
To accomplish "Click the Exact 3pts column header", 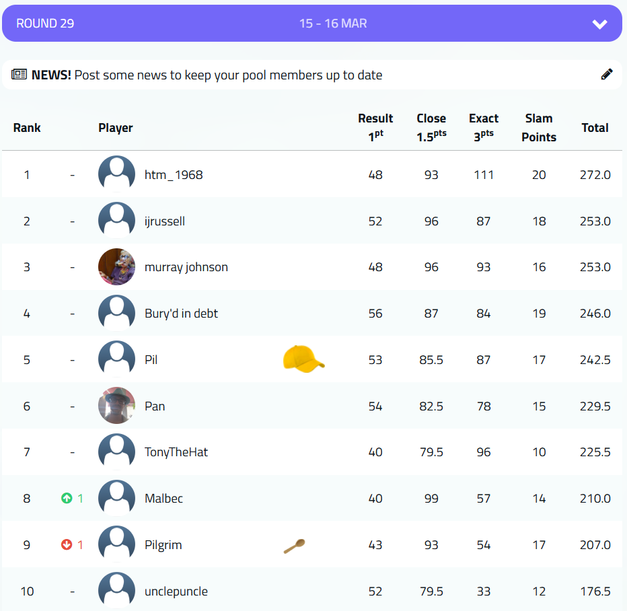I will click(x=484, y=126).
